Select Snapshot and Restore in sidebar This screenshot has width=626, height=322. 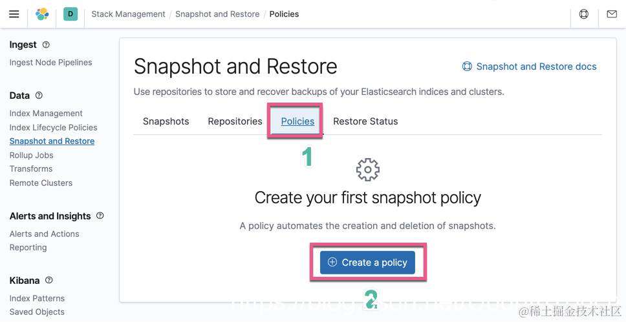pyautogui.click(x=52, y=141)
